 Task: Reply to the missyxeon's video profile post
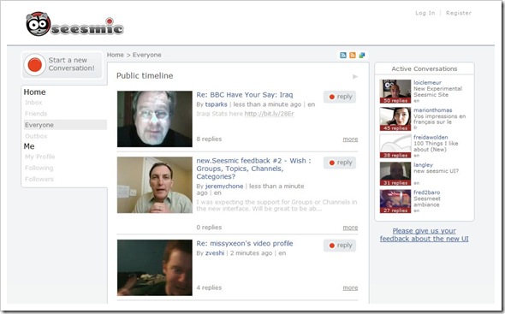(x=340, y=246)
